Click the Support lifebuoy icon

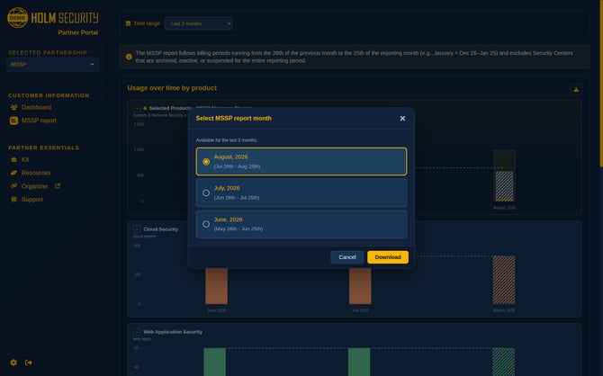pos(13,199)
